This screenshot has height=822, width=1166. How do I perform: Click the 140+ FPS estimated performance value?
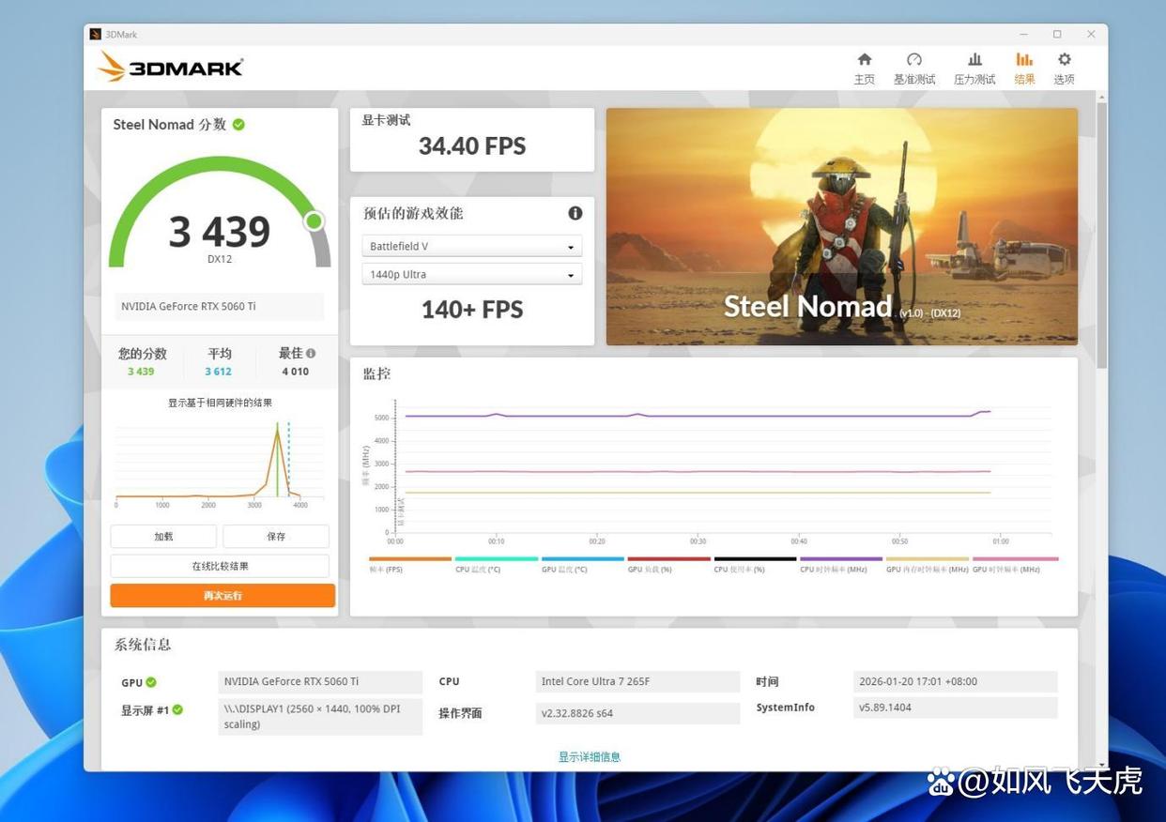pos(472,310)
